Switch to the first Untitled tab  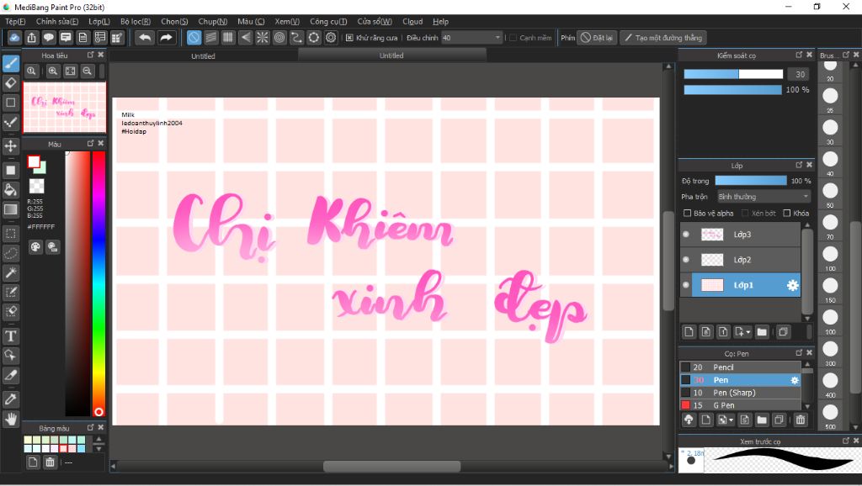[x=203, y=56]
